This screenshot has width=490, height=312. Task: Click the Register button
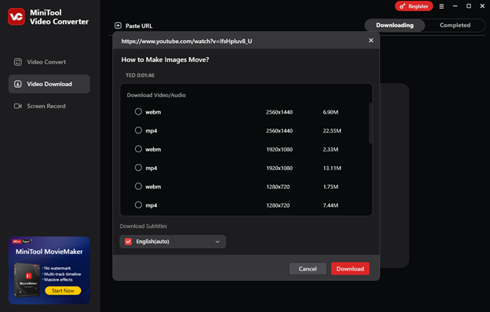414,6
